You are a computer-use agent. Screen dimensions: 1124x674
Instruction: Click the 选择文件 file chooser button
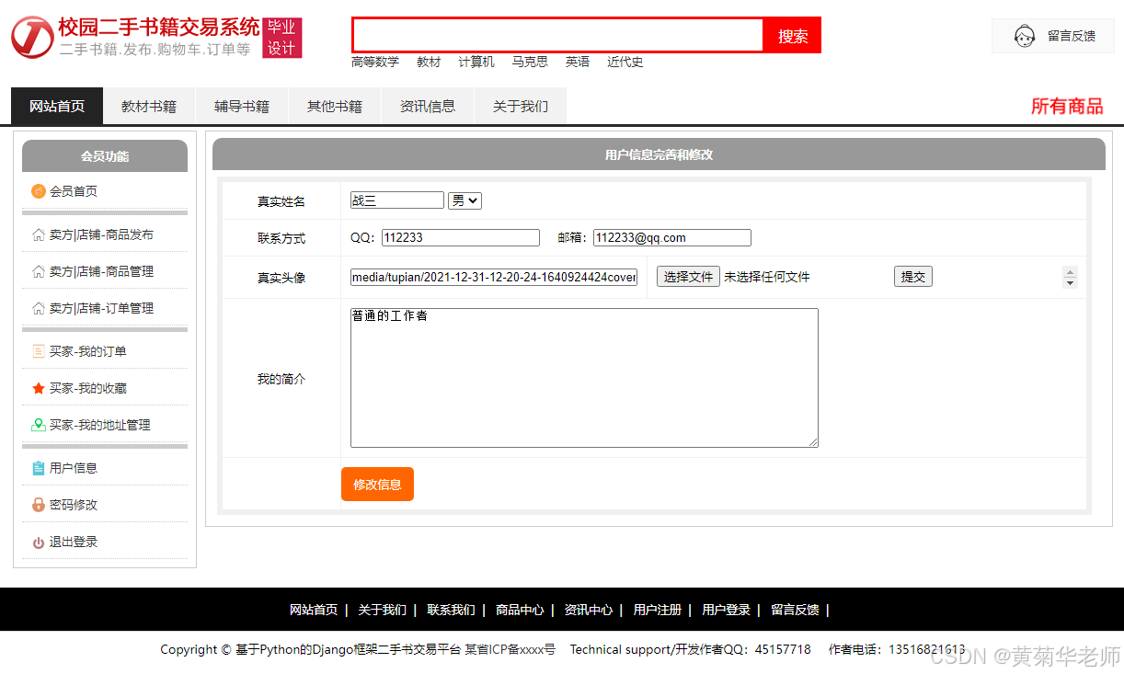pos(688,277)
